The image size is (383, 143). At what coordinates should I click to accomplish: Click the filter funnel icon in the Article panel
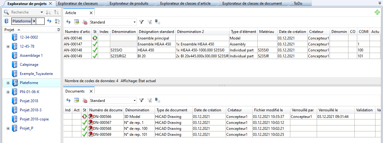141,22
